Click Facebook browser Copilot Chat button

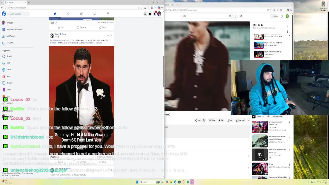[x=160, y=8]
